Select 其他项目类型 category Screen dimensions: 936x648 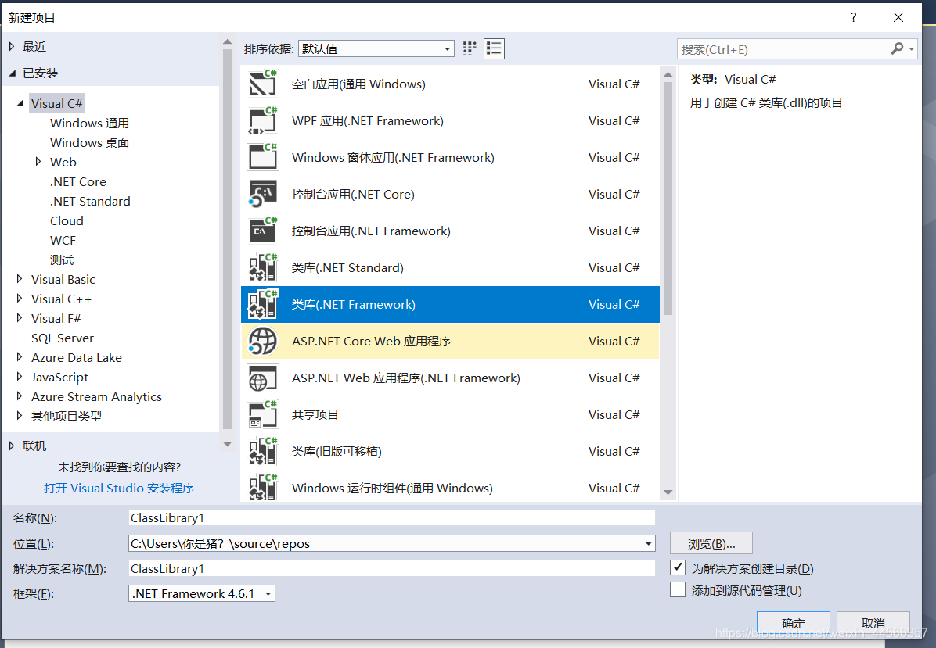(x=67, y=416)
